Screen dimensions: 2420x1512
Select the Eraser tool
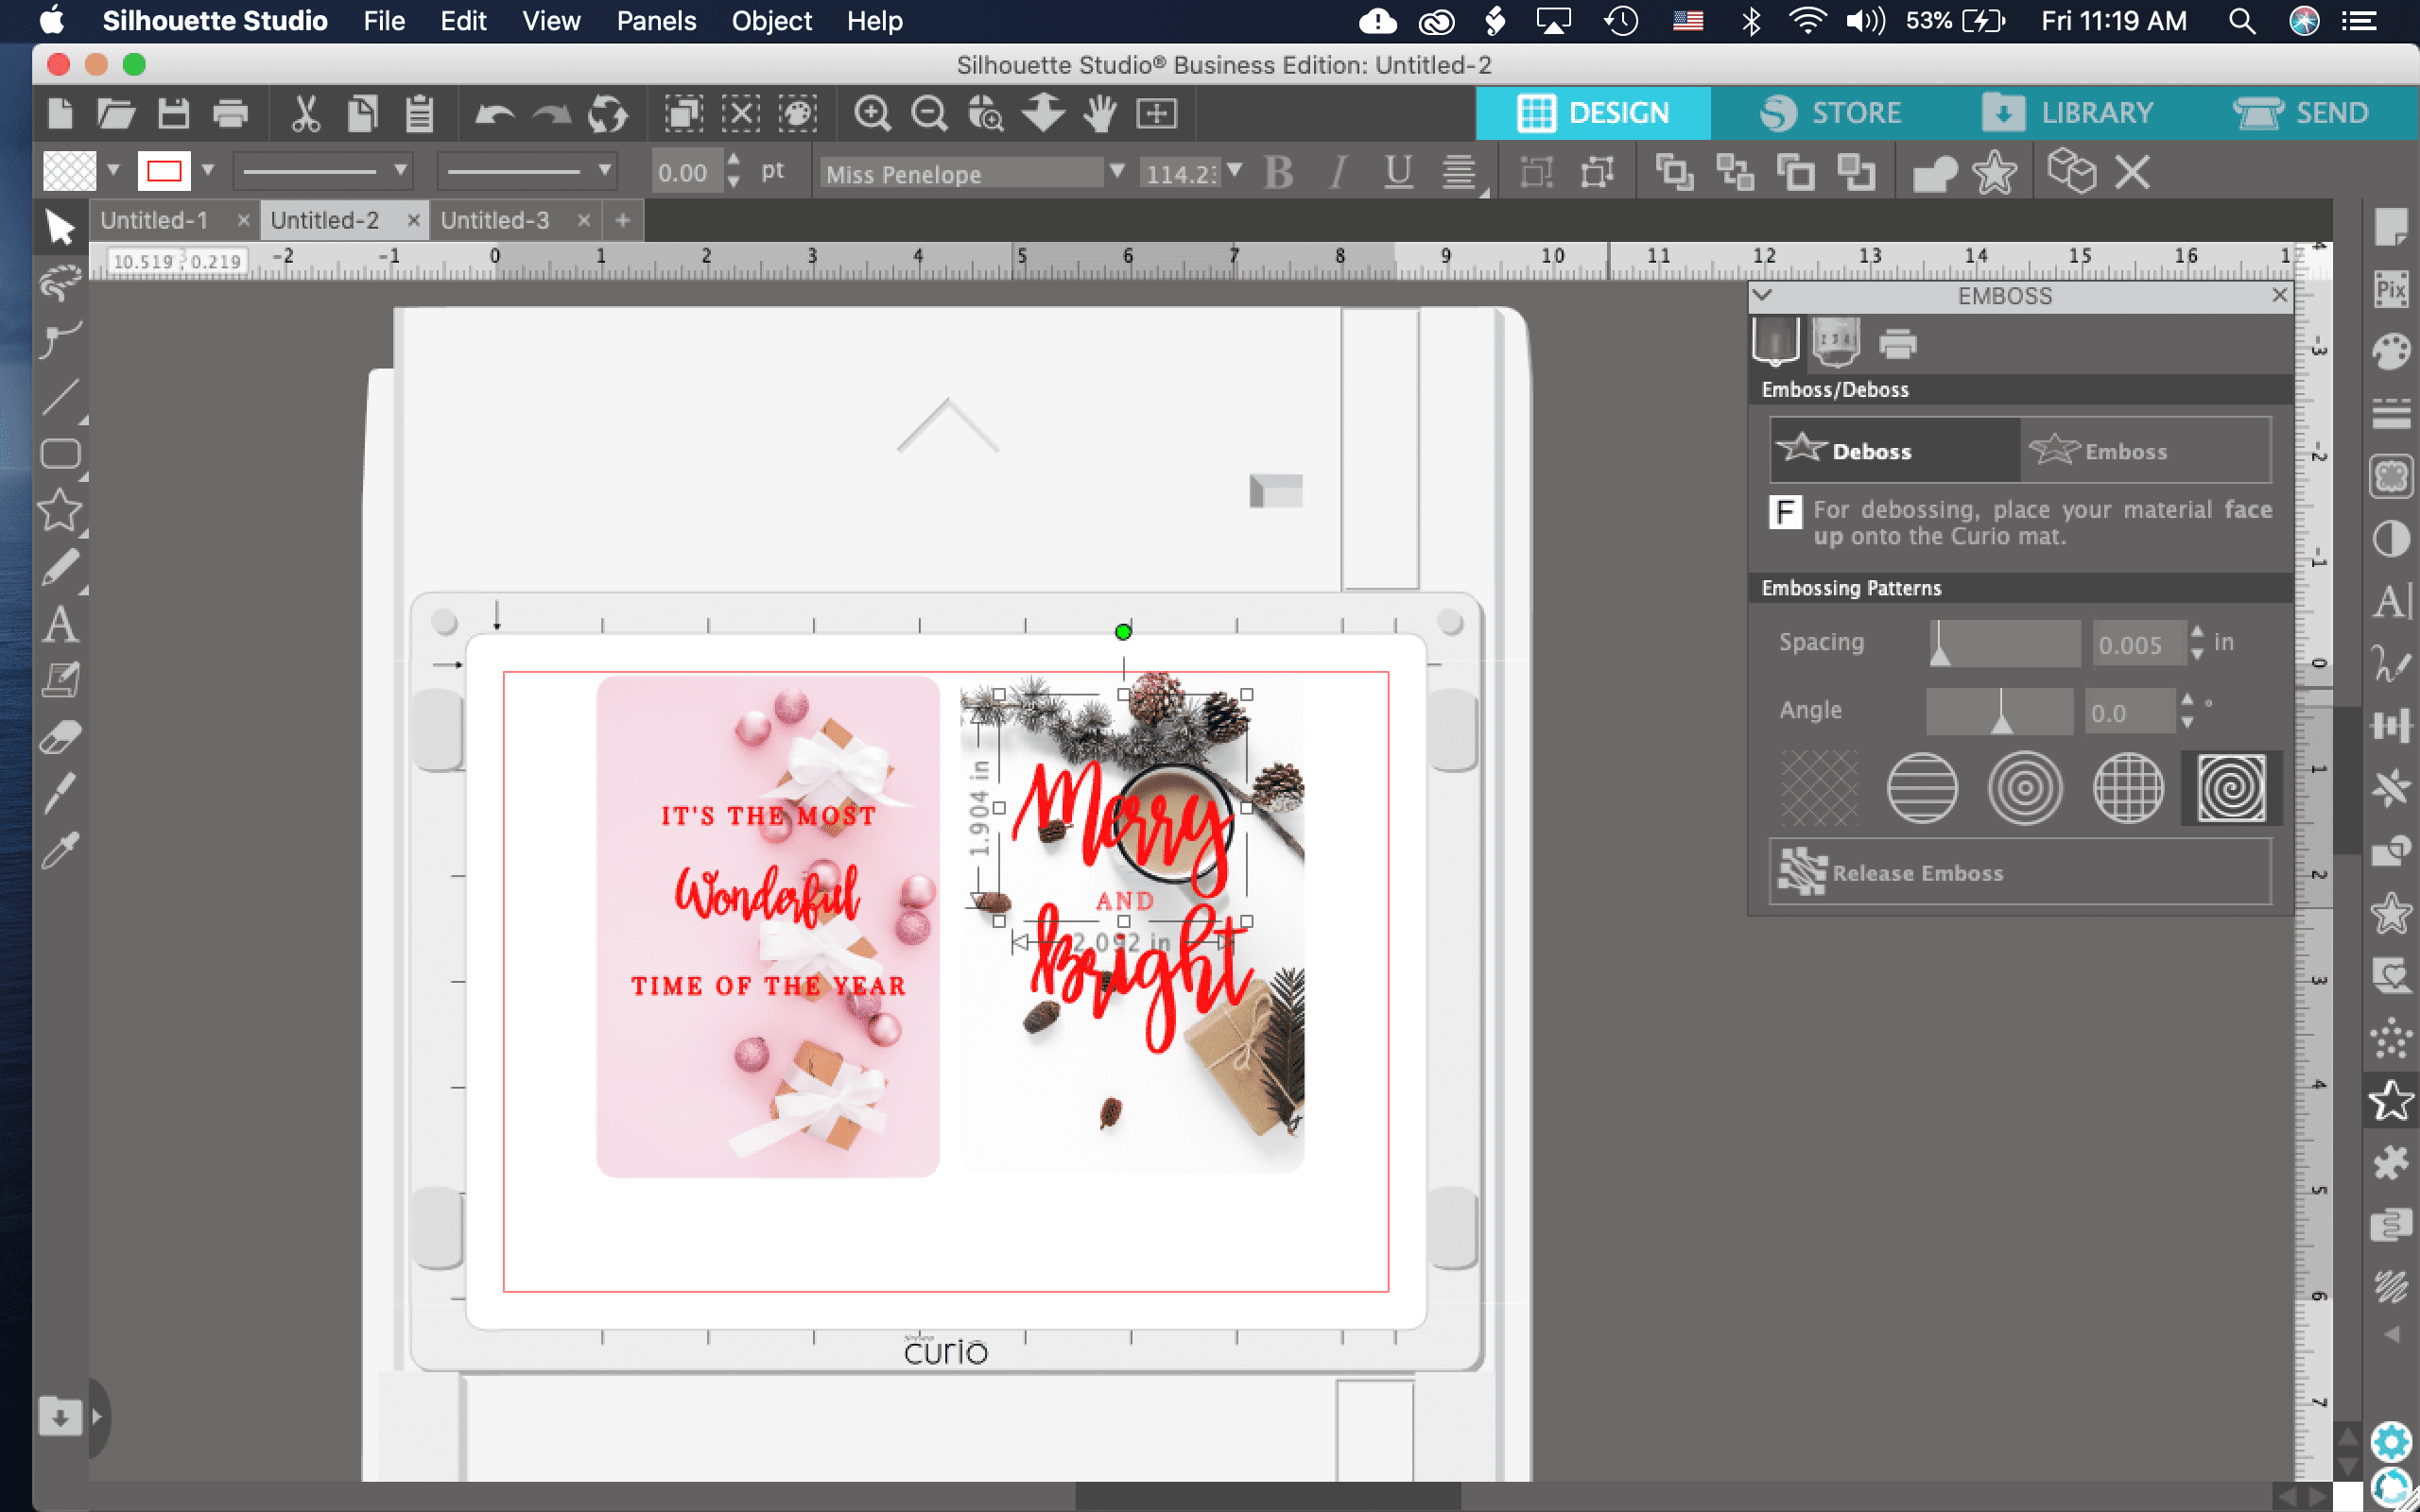tap(60, 738)
